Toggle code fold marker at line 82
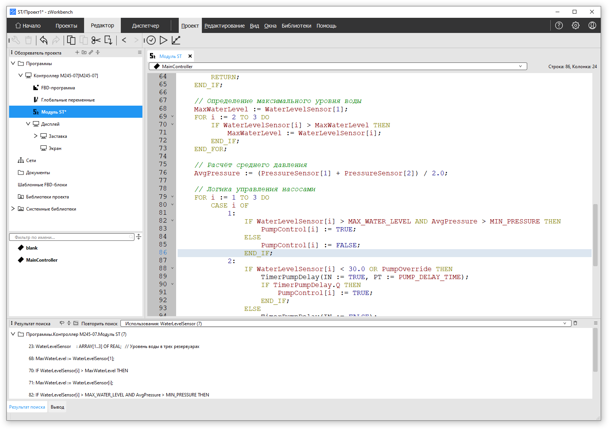 pos(172,220)
